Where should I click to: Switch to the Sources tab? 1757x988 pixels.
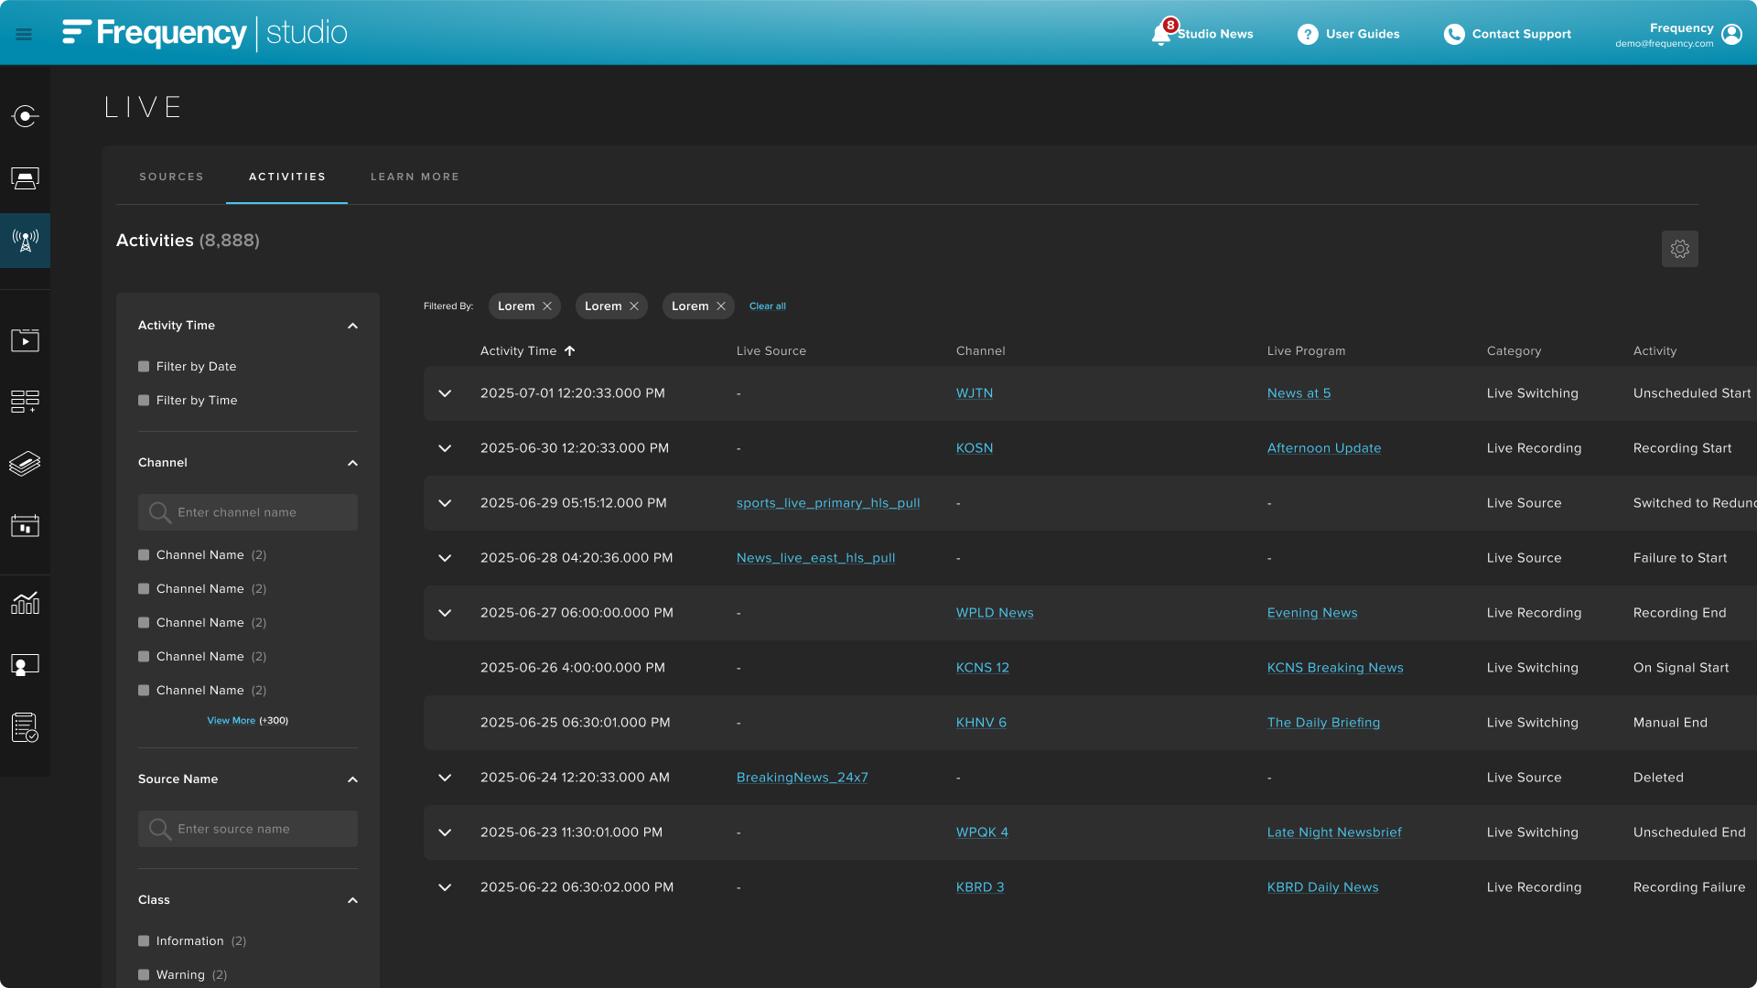click(171, 177)
